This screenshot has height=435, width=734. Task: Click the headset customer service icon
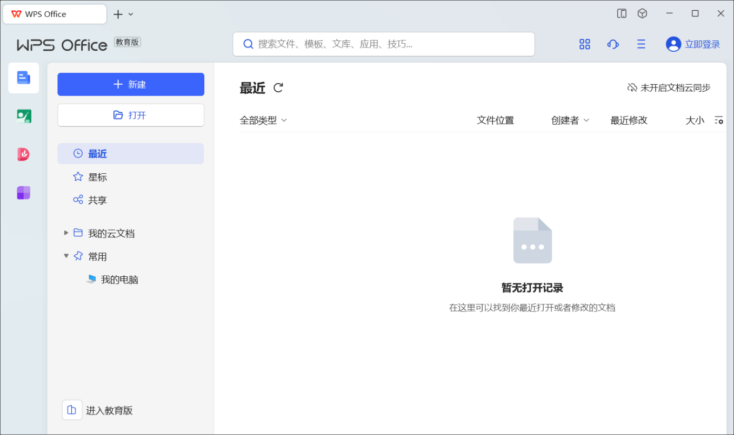click(612, 44)
